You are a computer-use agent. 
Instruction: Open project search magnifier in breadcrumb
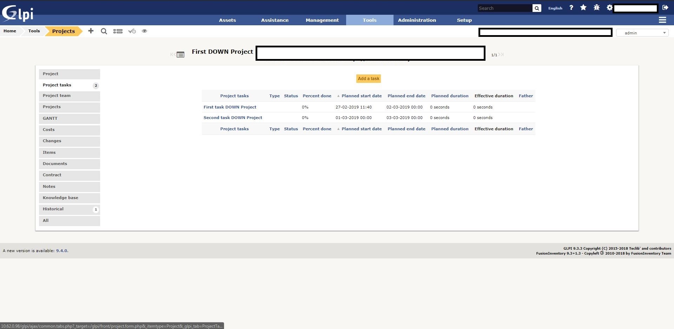(104, 31)
